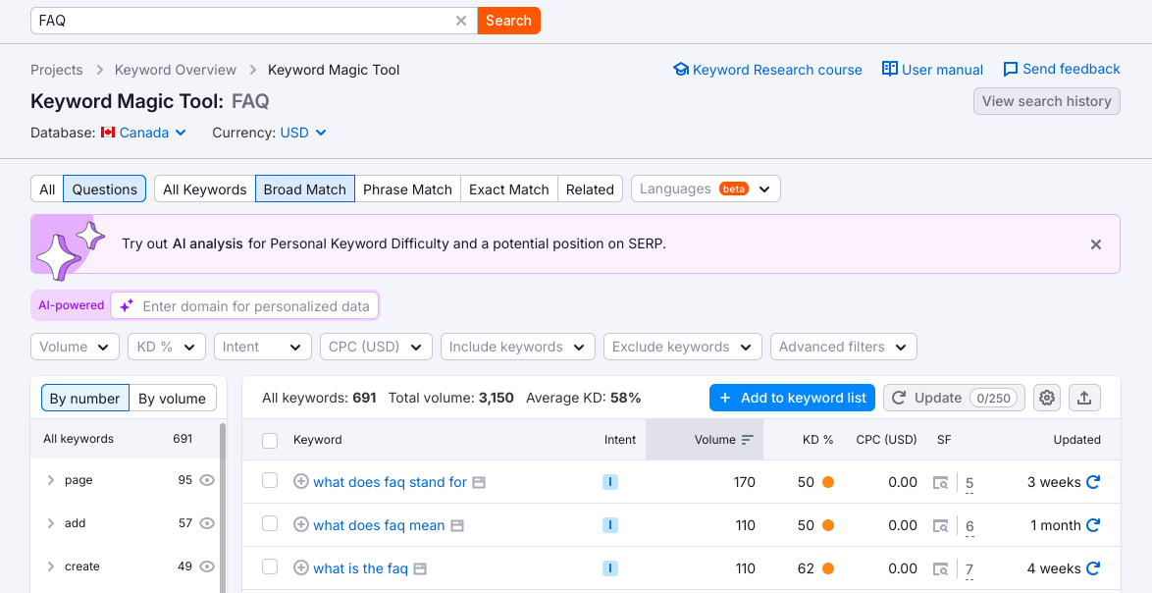
Task: Clear the search box using the X icon
Action: [x=460, y=20]
